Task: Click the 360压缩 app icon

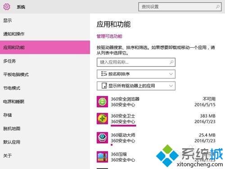Action: click(x=102, y=157)
